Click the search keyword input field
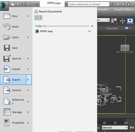The width and height of the screenshot is (135, 132). point(89,4)
